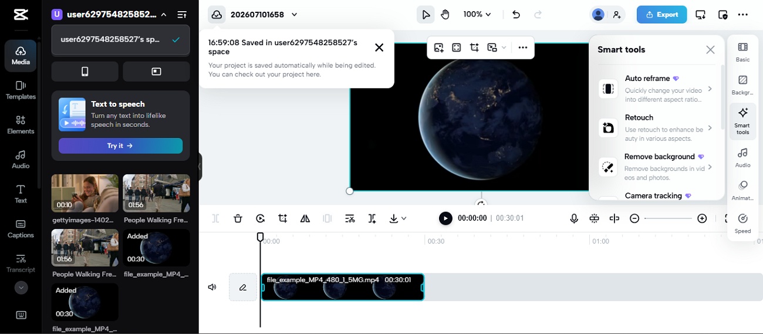Open the Templates panel

21,90
